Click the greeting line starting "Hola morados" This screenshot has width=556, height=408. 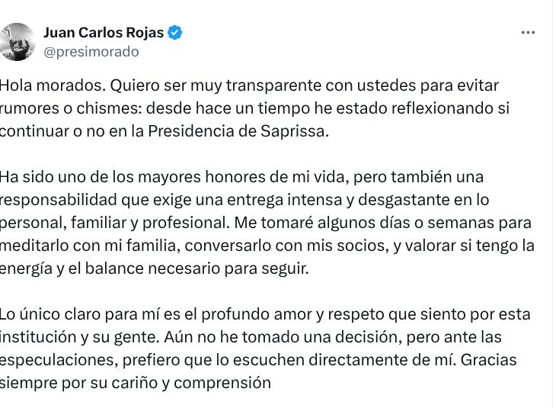249,85
